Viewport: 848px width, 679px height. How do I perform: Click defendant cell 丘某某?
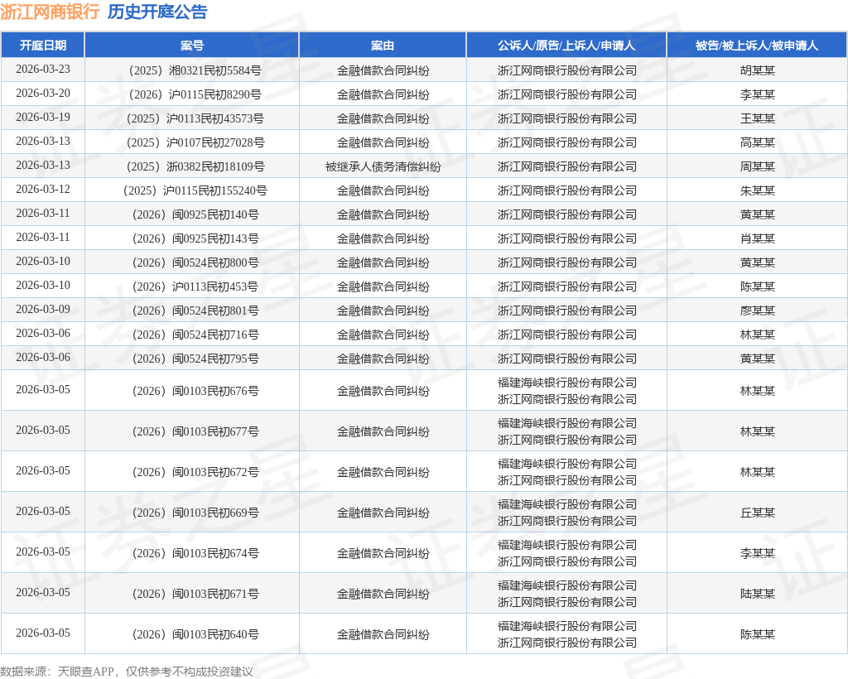coord(757,513)
